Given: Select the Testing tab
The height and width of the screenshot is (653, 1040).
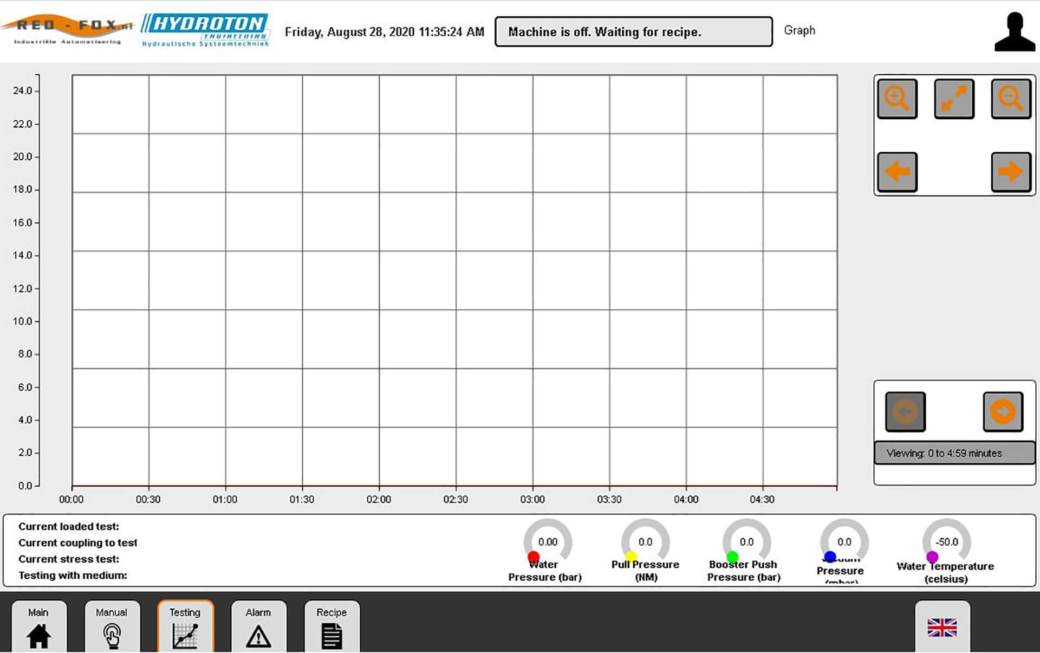Looking at the screenshot, I should coord(185,626).
